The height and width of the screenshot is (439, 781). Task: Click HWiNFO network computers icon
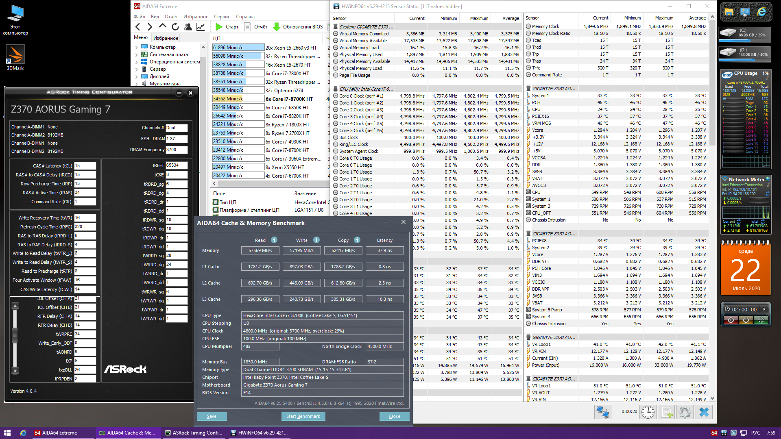coord(602,412)
